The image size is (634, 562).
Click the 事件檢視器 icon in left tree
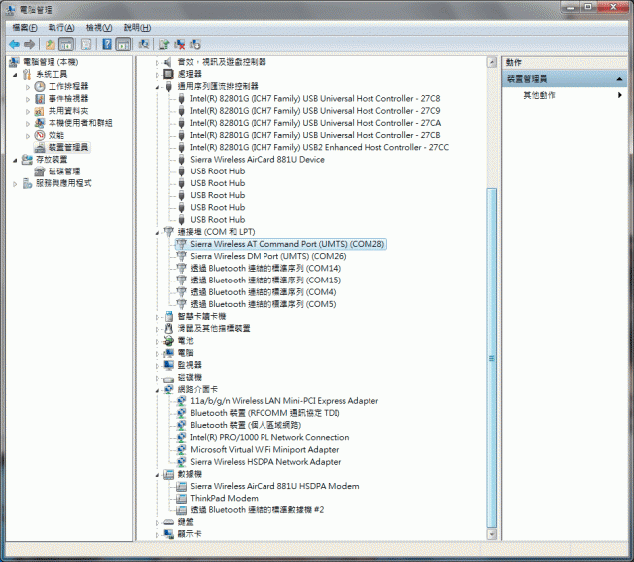pyautogui.click(x=40, y=99)
